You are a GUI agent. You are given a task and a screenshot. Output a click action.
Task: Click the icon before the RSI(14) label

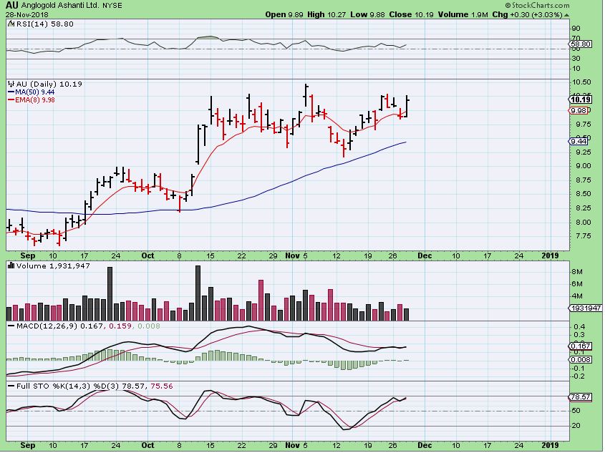click(11, 24)
